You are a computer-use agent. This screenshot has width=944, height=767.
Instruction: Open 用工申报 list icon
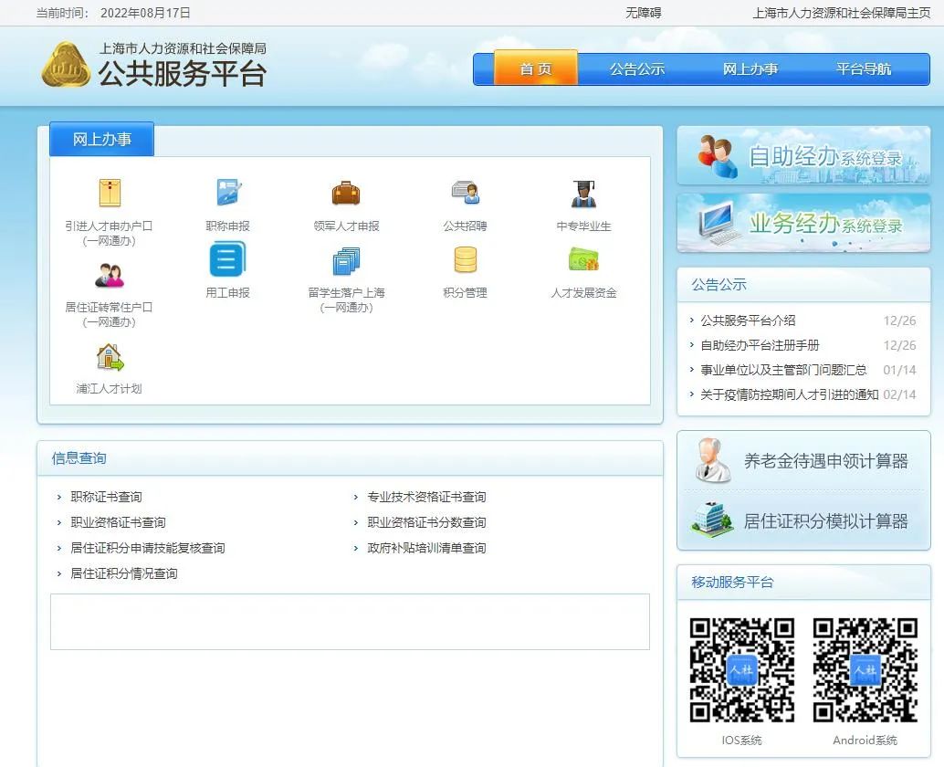pyautogui.click(x=227, y=259)
